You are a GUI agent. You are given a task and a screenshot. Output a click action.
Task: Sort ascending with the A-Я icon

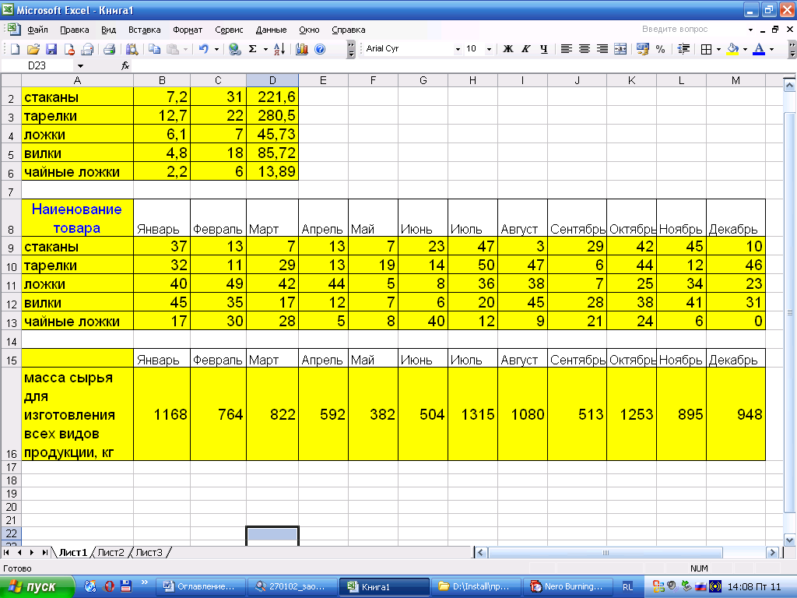point(279,49)
